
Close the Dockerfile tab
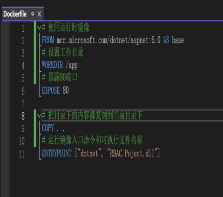tap(40, 14)
